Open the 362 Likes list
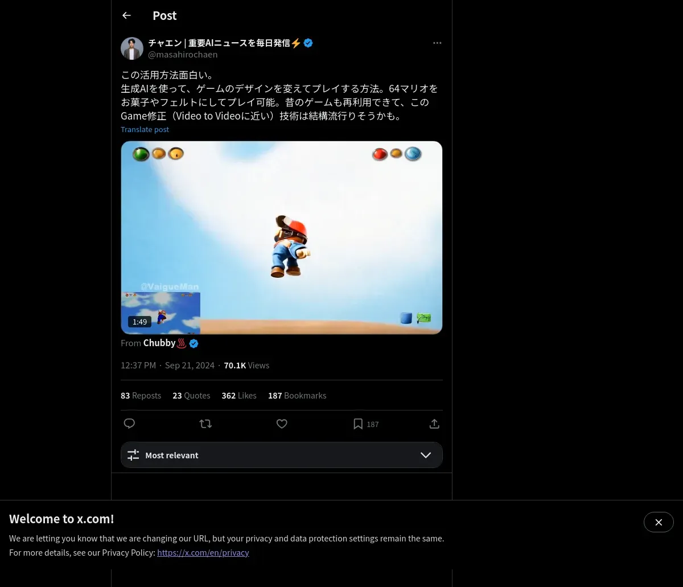The width and height of the screenshot is (683, 587). point(239,395)
